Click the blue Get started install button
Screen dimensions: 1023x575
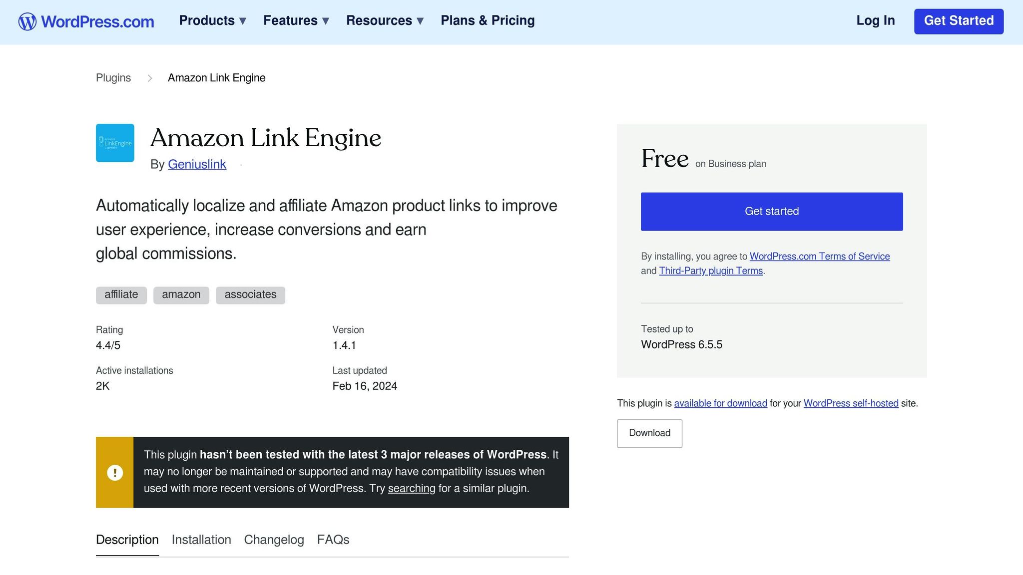click(x=772, y=212)
